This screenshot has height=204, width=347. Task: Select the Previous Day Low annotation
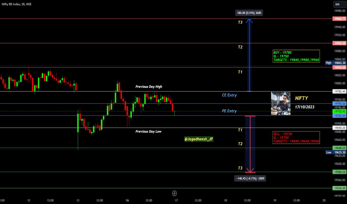149,131
